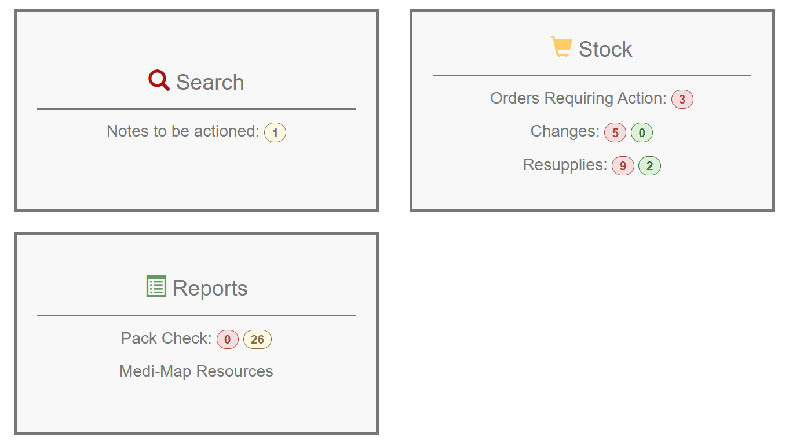
Task: Select the yellow shopping cart Stock icon
Action: pos(561,46)
